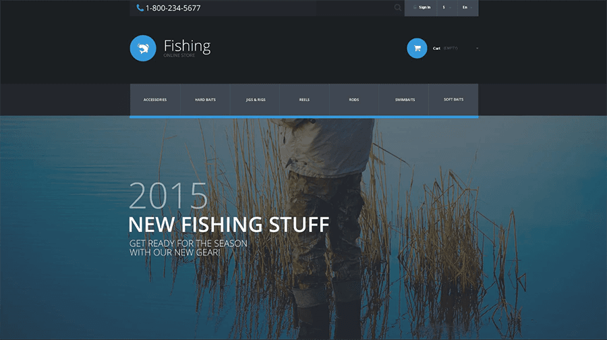Image resolution: width=607 pixels, height=340 pixels.
Task: Select Jigs & Rigs in navigation
Action: [255, 100]
